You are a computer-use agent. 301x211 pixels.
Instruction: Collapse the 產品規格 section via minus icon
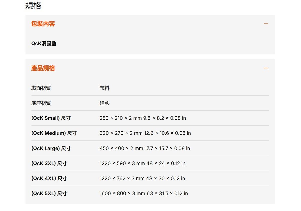(266, 68)
